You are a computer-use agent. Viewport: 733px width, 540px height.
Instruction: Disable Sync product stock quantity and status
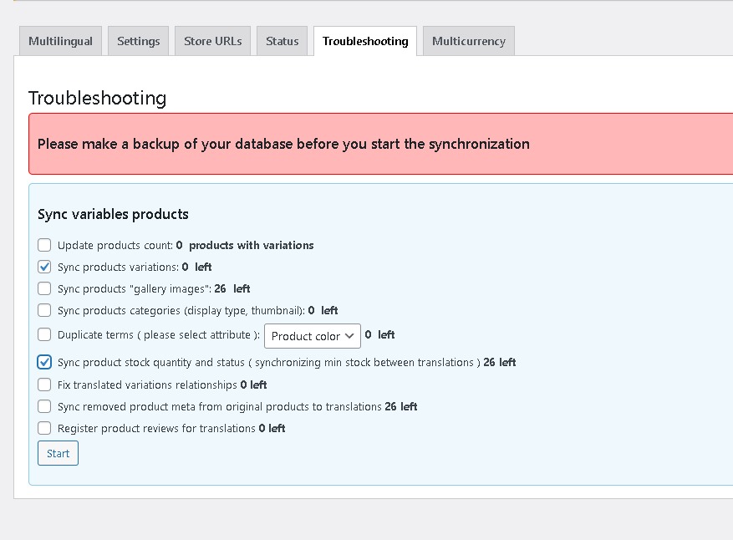pyautogui.click(x=44, y=363)
